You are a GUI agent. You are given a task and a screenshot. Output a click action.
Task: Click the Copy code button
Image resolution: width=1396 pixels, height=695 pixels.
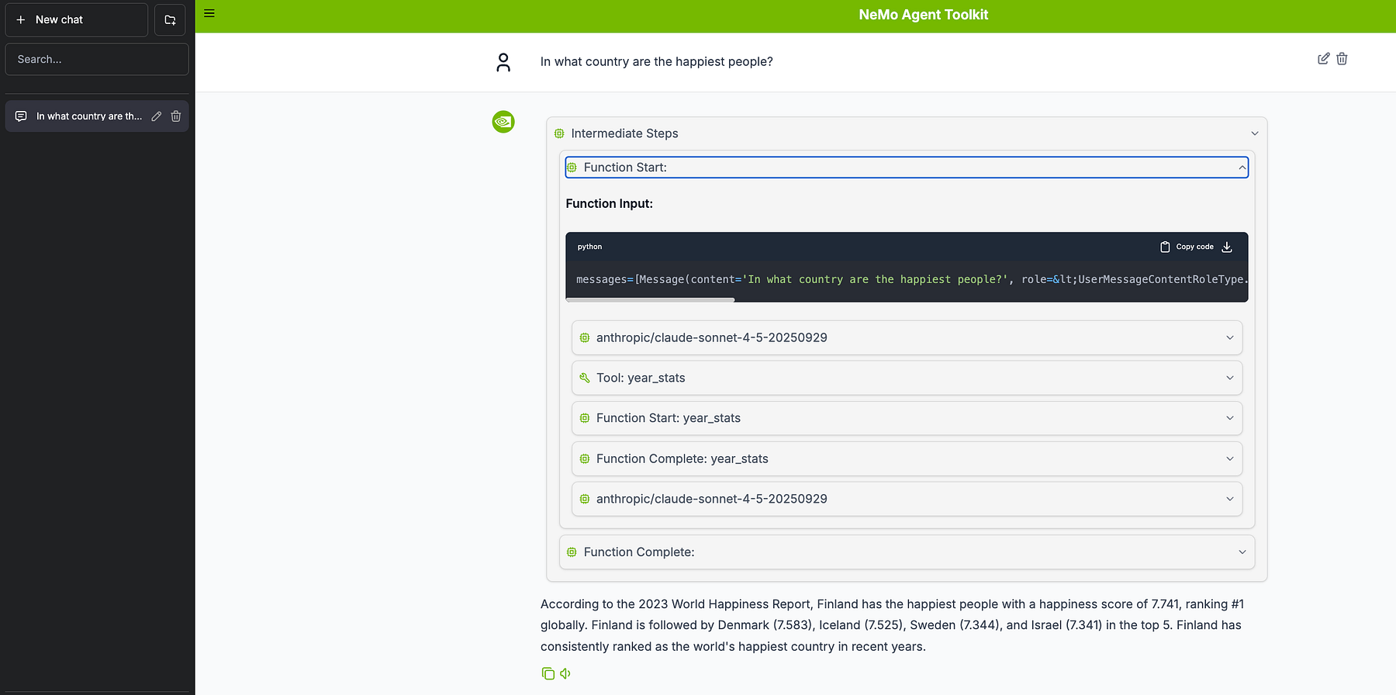pyautogui.click(x=1187, y=247)
